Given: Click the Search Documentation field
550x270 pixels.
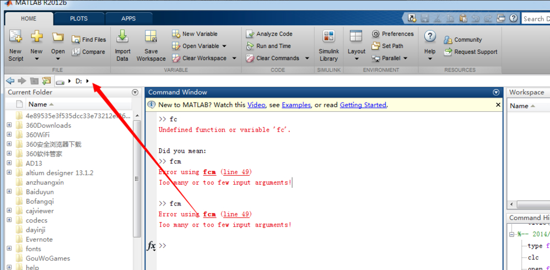Looking at the screenshot, I should pos(536,19).
